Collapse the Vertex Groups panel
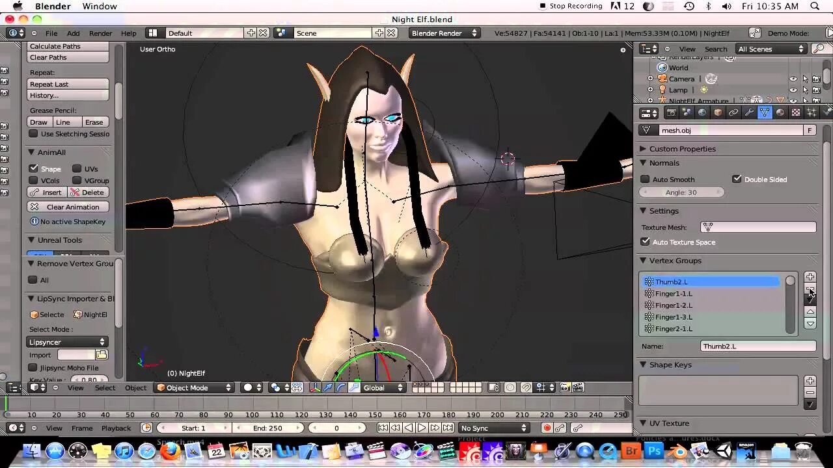Image resolution: width=833 pixels, height=468 pixels. pos(643,261)
